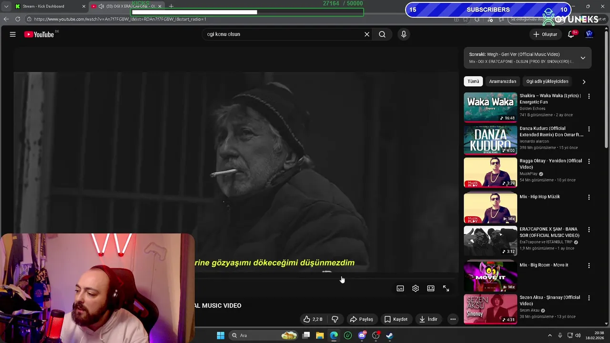610x343 pixels.
Task: Open Shakira – Waka Waka title link
Action: click(x=550, y=99)
